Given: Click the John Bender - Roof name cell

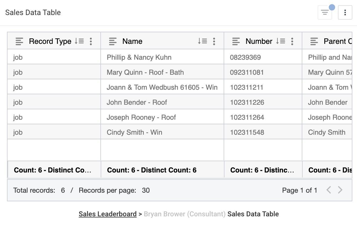Looking at the screenshot, I should [137, 102].
